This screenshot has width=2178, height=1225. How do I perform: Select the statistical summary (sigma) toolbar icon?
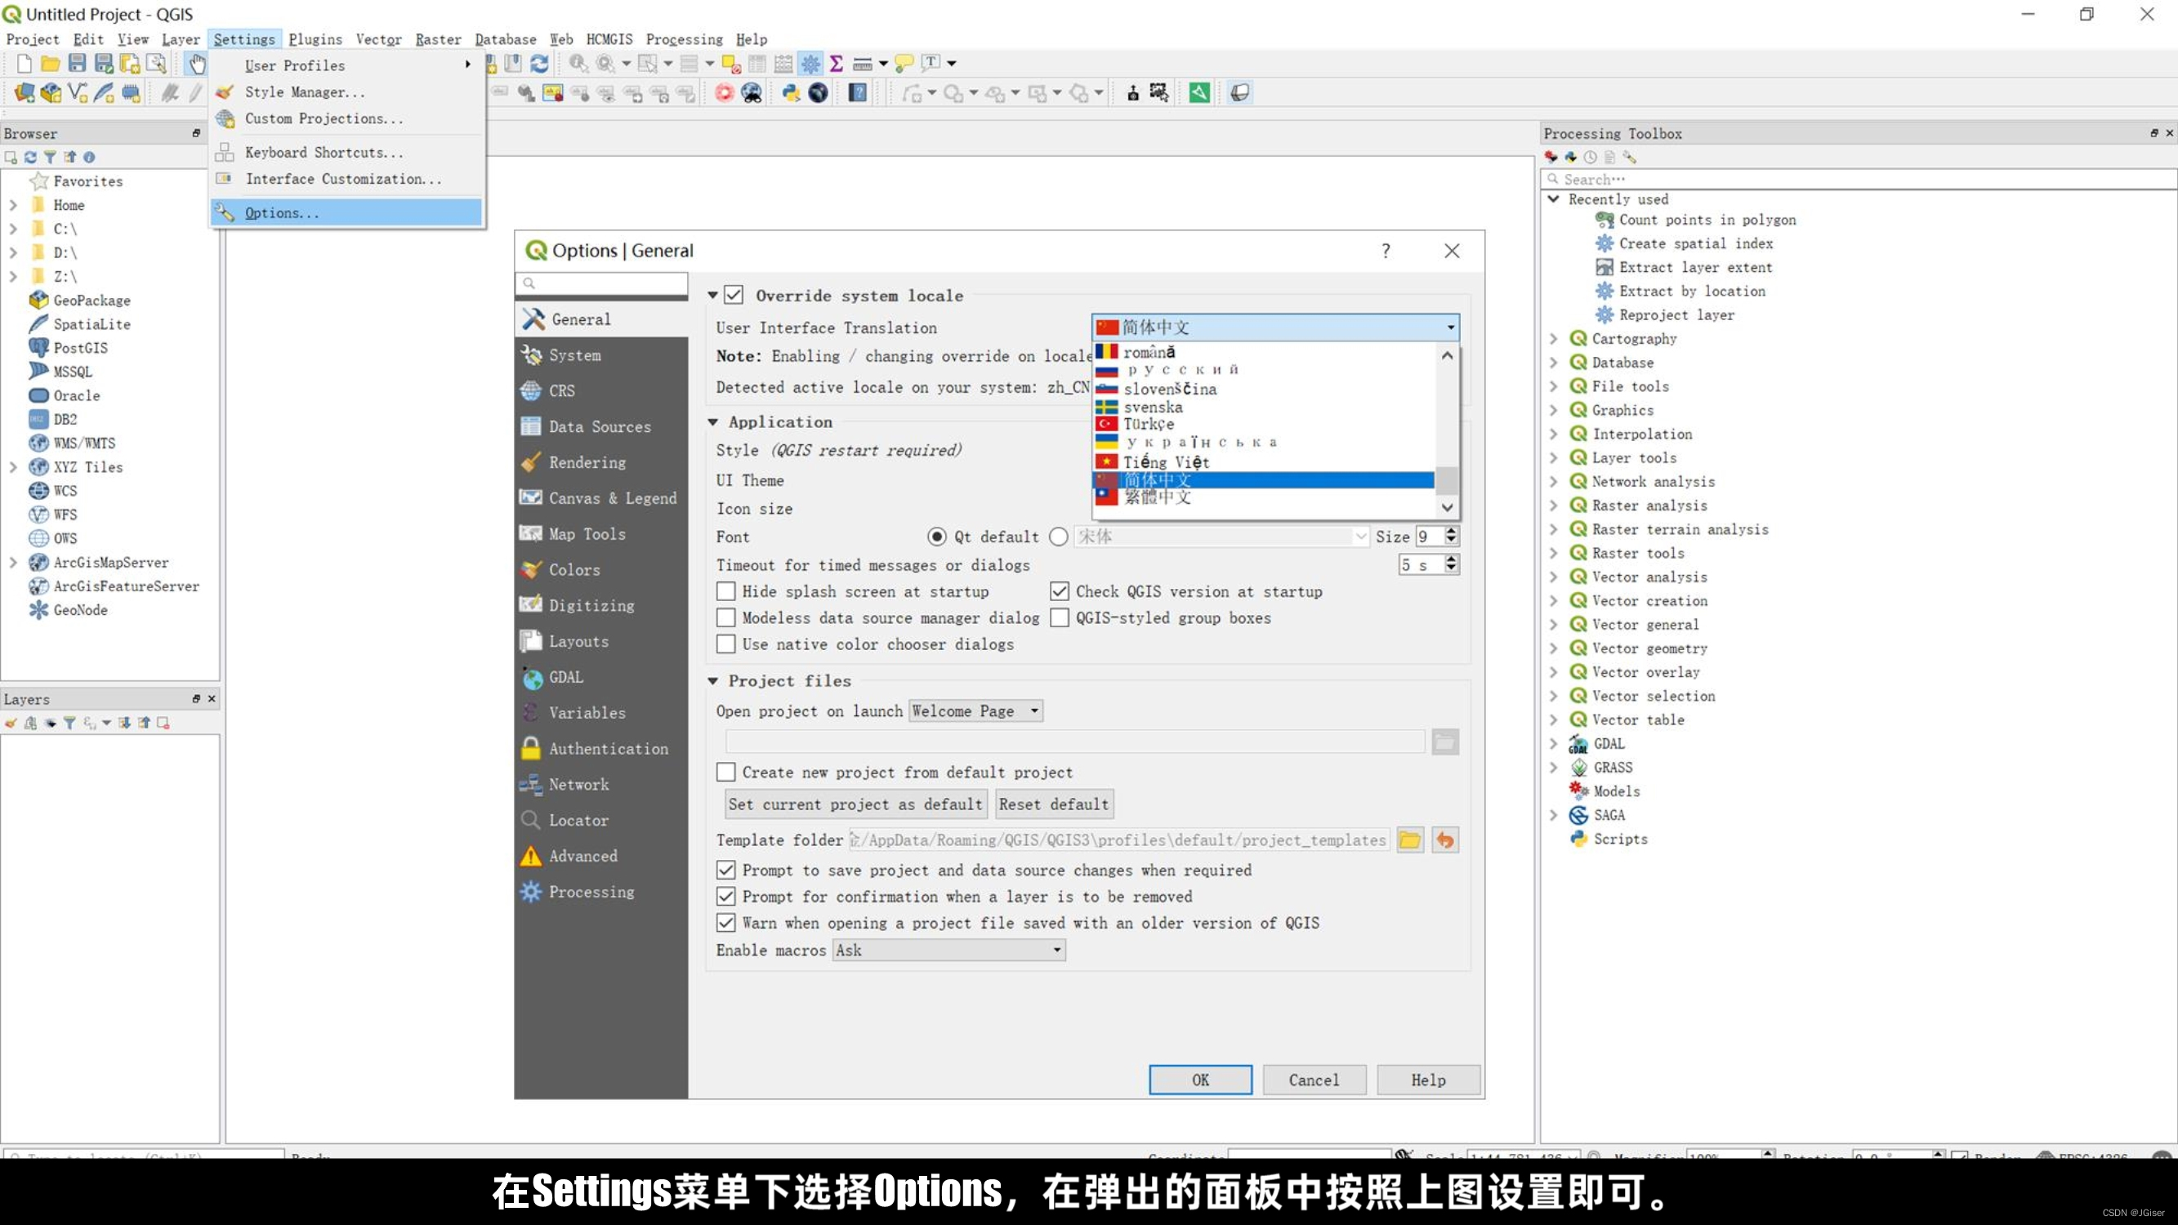(x=836, y=63)
